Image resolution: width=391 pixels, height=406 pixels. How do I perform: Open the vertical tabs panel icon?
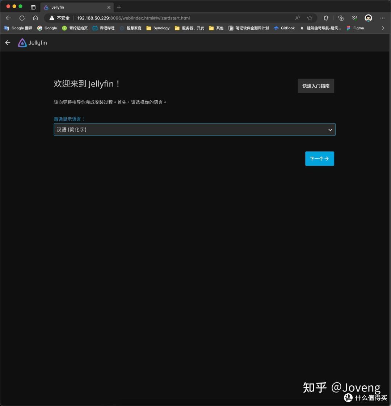[x=33, y=7]
